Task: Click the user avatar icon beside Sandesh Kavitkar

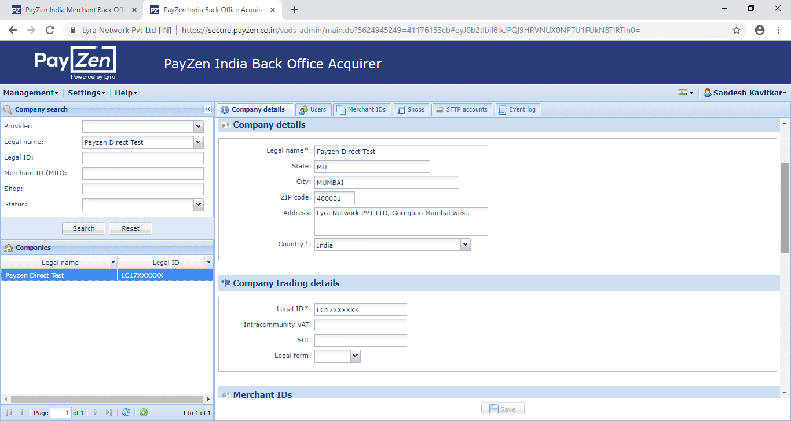Action: click(708, 93)
